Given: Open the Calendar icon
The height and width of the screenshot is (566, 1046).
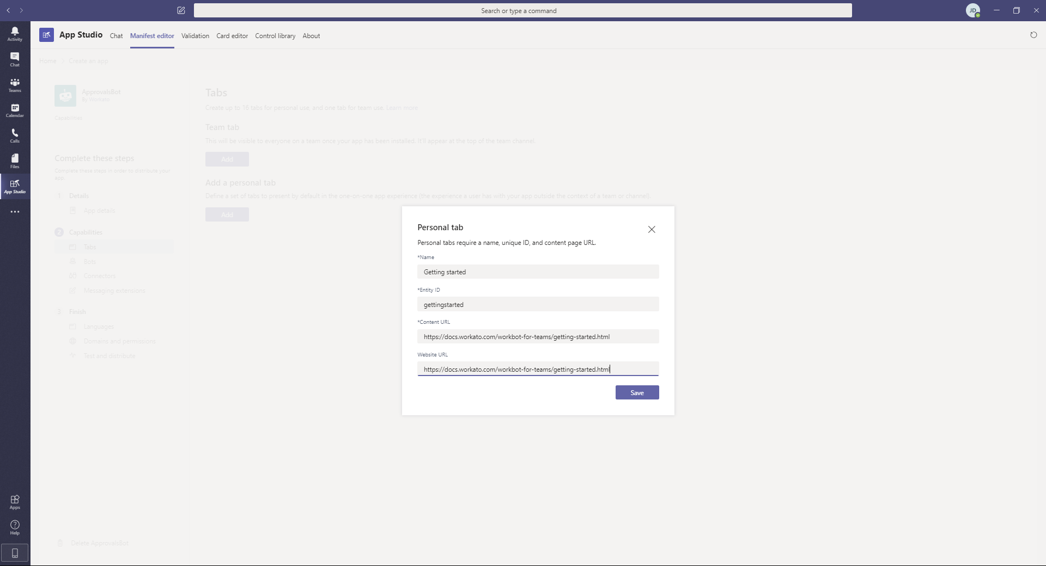Looking at the screenshot, I should pos(15,110).
